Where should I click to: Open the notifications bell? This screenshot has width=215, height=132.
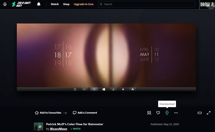coord(39,4)
